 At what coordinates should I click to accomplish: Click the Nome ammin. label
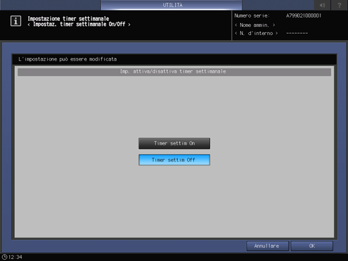254,25
